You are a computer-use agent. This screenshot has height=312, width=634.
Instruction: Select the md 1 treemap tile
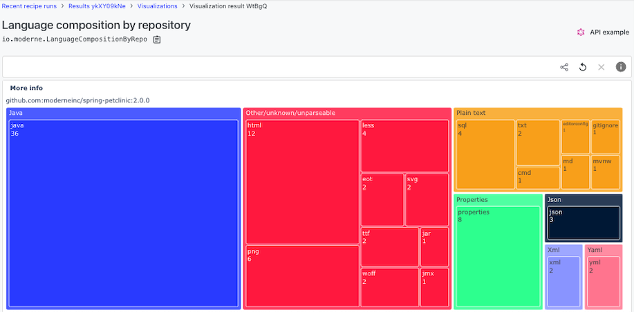point(575,172)
